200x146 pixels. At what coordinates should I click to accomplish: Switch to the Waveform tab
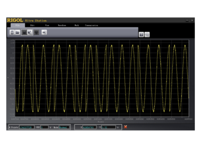[x=62, y=25]
